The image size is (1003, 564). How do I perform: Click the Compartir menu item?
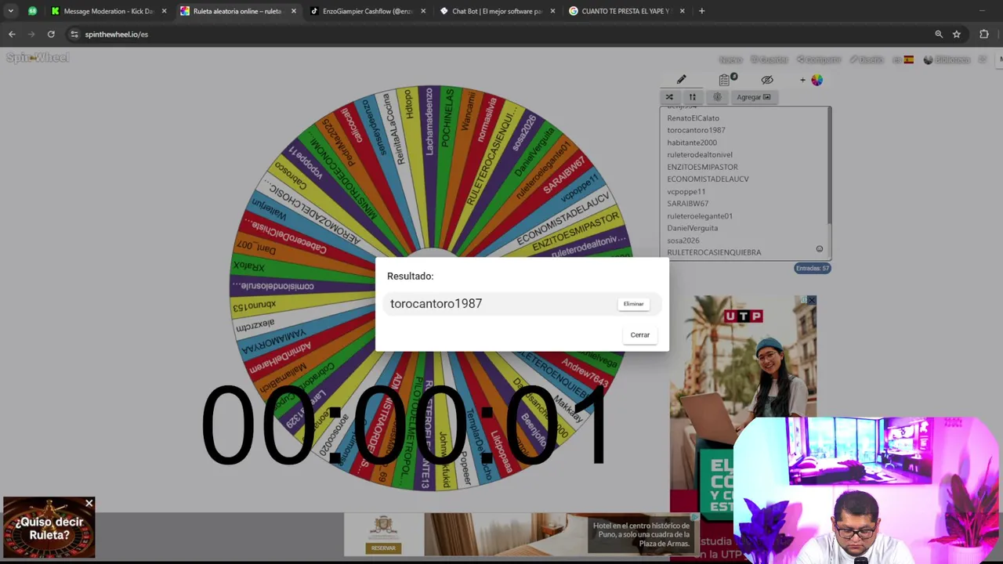click(819, 60)
